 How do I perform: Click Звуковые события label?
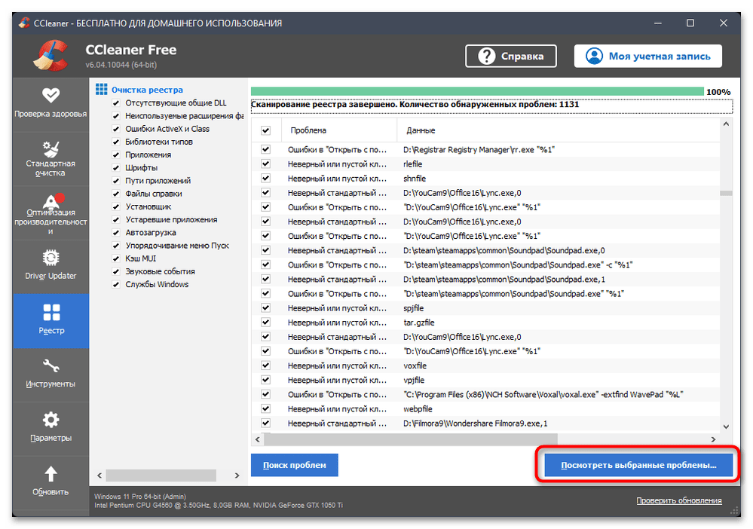pyautogui.click(x=160, y=271)
